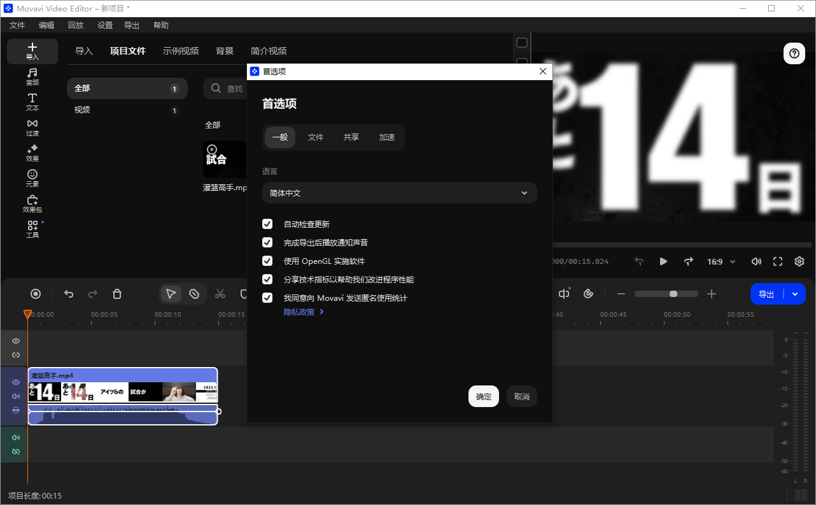Enter fullscreen preview mode
The height and width of the screenshot is (505, 816).
(778, 261)
